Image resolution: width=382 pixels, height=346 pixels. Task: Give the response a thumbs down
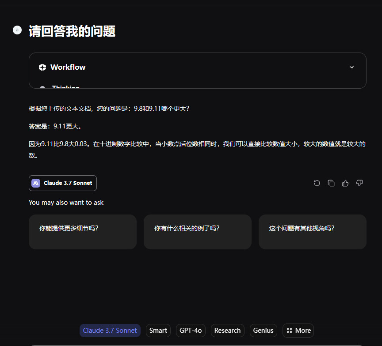click(x=359, y=183)
